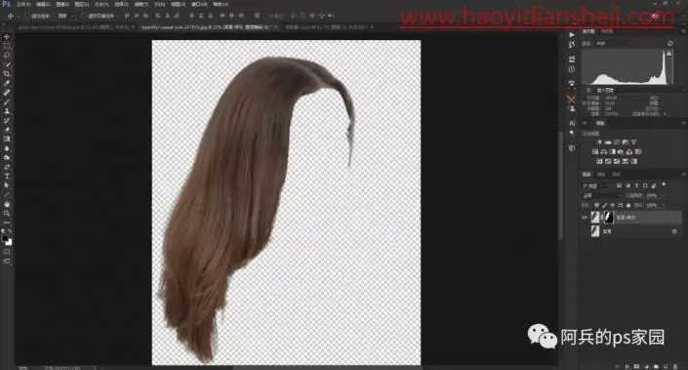Image resolution: width=688 pixels, height=370 pixels.
Task: Toggle Show Transform Controls checkbox
Action: coord(84,16)
